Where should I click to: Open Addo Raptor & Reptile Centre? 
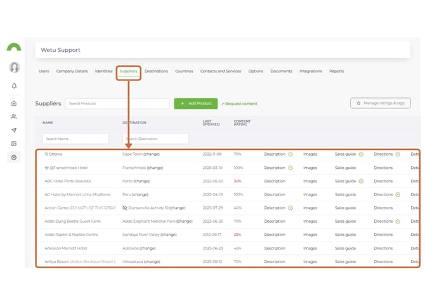(71, 234)
